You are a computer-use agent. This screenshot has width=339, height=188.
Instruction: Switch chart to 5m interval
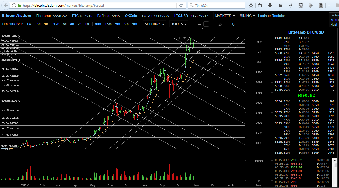tap(118, 24)
